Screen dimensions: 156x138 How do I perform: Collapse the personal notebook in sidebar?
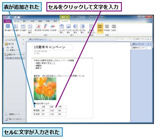(x=23, y=44)
